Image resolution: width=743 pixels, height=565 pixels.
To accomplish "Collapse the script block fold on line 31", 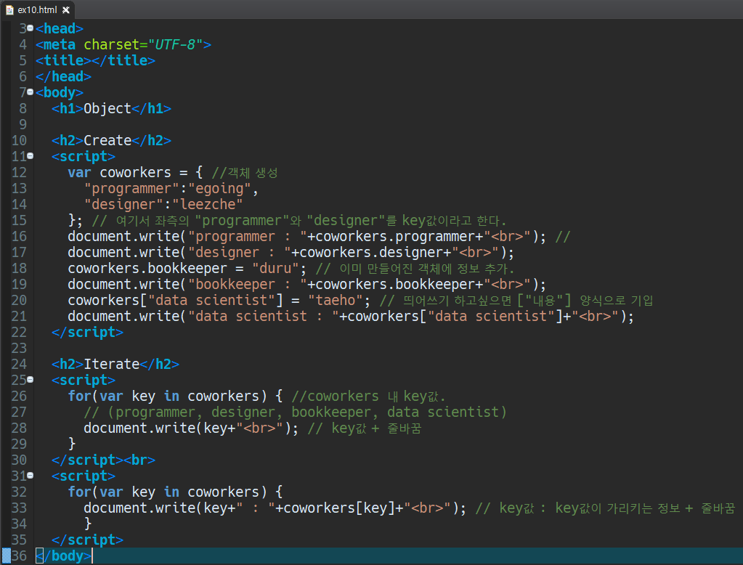I will [31, 475].
